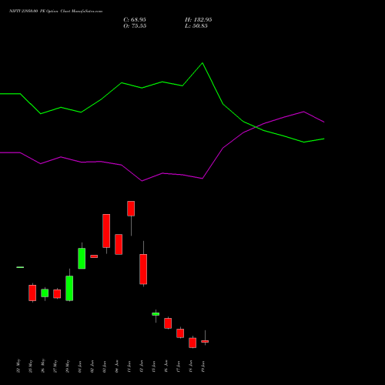
Task: Click the 22 May date label
Action: tap(18, 366)
